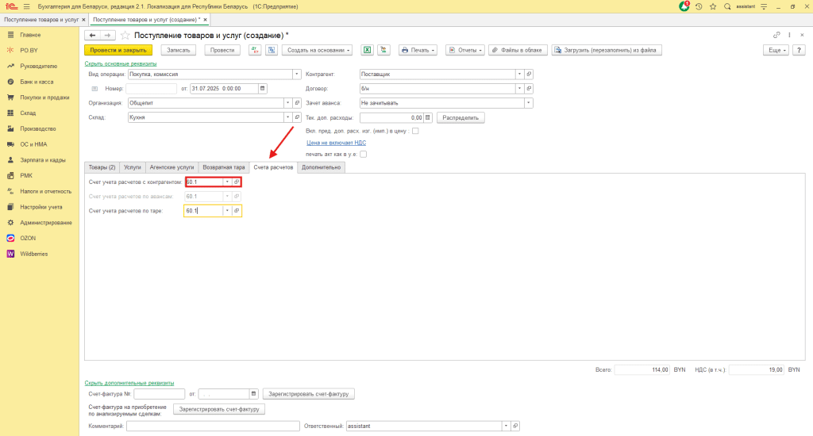Expand Счет учета расчетов с контрагентом dropdown
Image resolution: width=813 pixels, height=436 pixels.
tap(227, 182)
